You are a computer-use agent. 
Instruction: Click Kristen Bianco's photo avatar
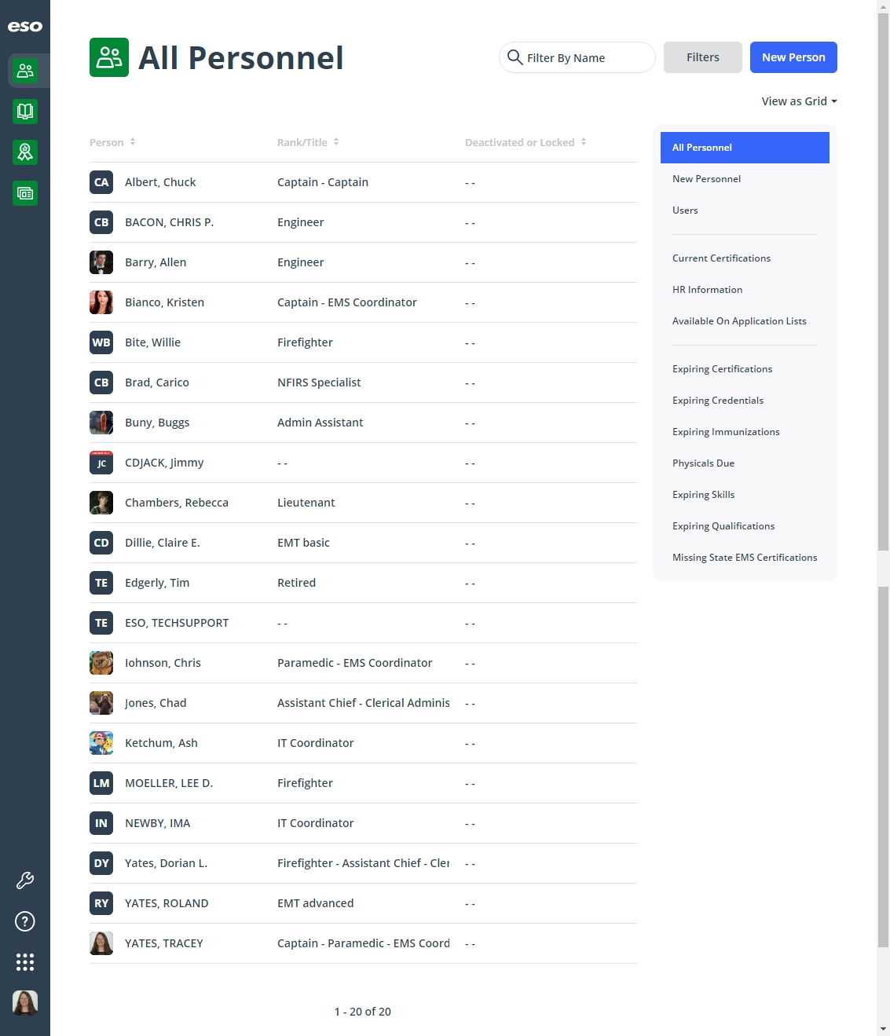(x=101, y=302)
